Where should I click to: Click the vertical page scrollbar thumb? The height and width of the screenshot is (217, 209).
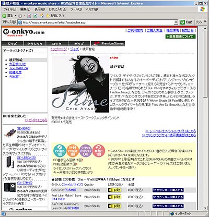point(205,64)
